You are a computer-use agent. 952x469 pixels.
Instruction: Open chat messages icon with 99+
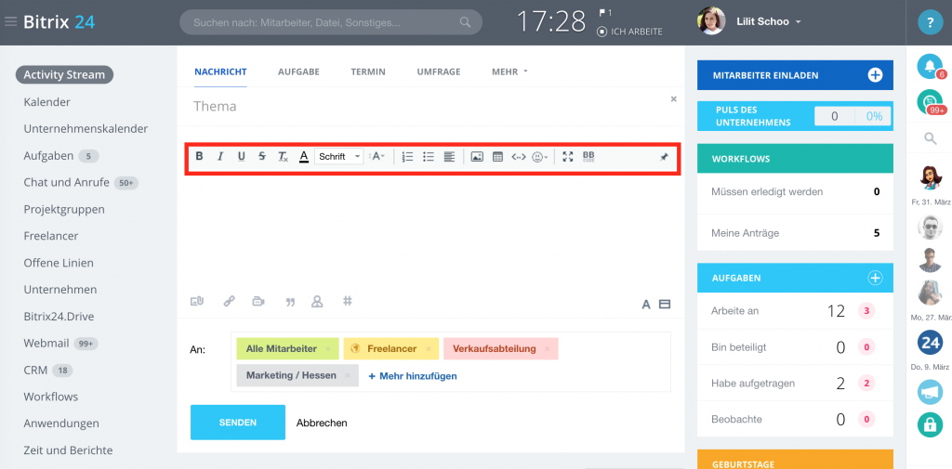[930, 102]
